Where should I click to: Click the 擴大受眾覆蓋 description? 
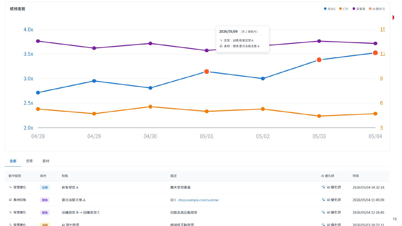[180, 187]
